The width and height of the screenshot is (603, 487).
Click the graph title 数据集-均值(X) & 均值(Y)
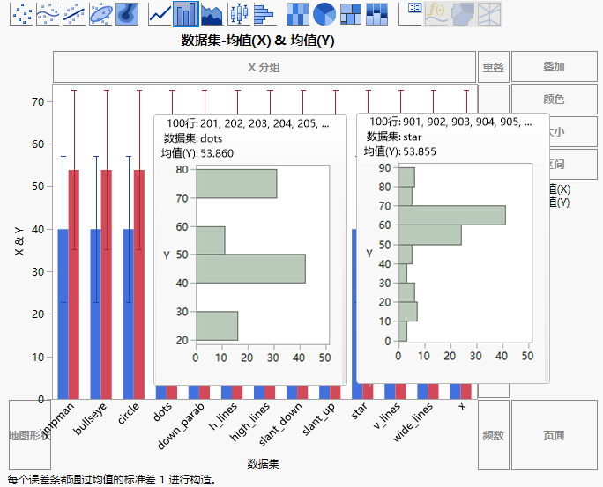257,41
